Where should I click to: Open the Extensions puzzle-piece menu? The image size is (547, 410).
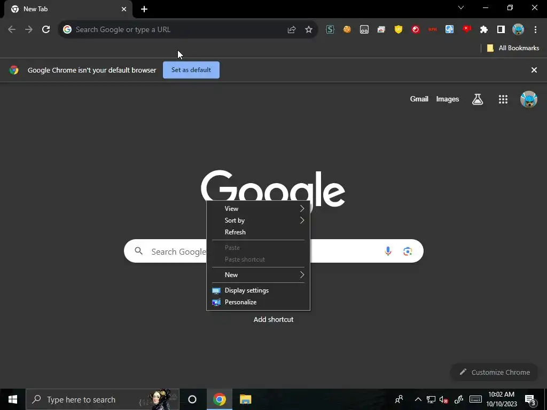tap(484, 30)
